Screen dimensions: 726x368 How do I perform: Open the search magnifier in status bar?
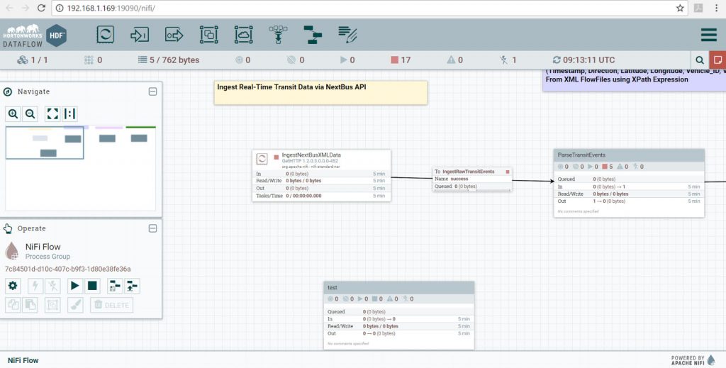coord(700,60)
